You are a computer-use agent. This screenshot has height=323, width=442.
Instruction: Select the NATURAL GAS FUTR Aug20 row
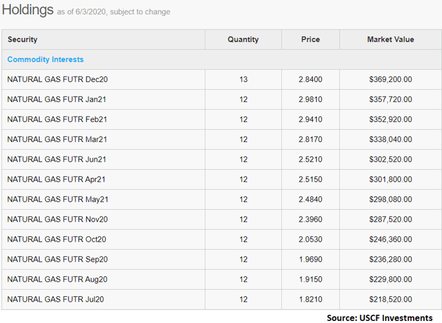222,280
